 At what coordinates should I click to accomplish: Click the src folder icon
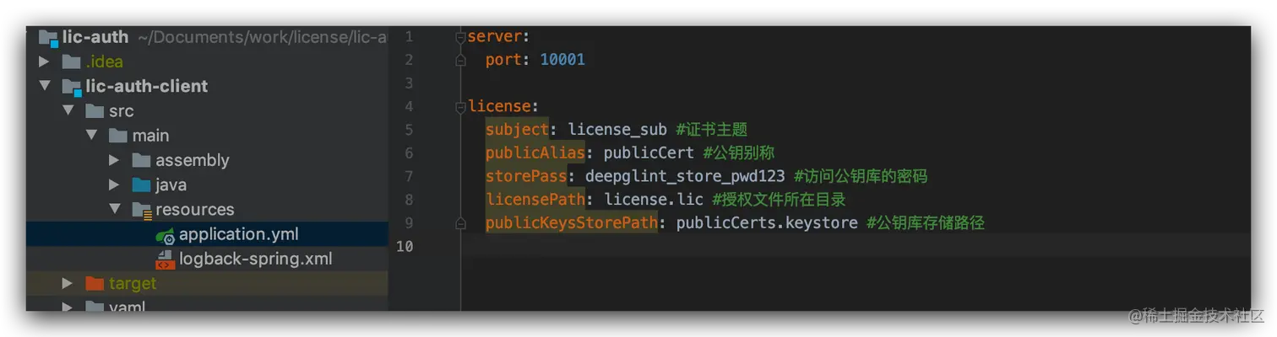pos(95,111)
